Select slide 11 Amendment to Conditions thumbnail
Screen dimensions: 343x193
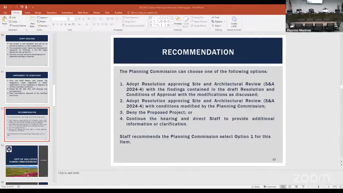27,87
